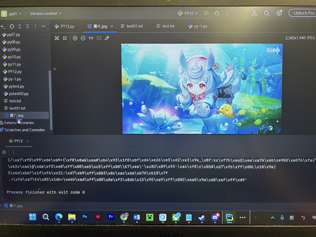The width and height of the screenshot is (316, 237).
Task: Switch to the test.txt editor tab
Action: (165, 26)
